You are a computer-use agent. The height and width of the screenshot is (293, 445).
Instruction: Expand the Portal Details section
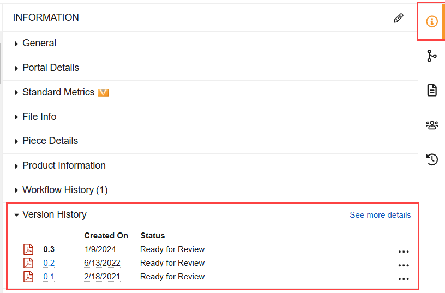click(x=50, y=68)
